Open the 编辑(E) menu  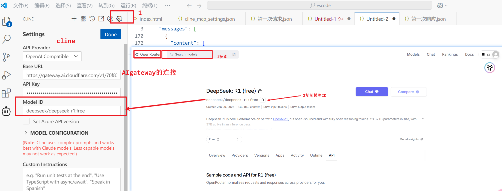tap(42, 5)
